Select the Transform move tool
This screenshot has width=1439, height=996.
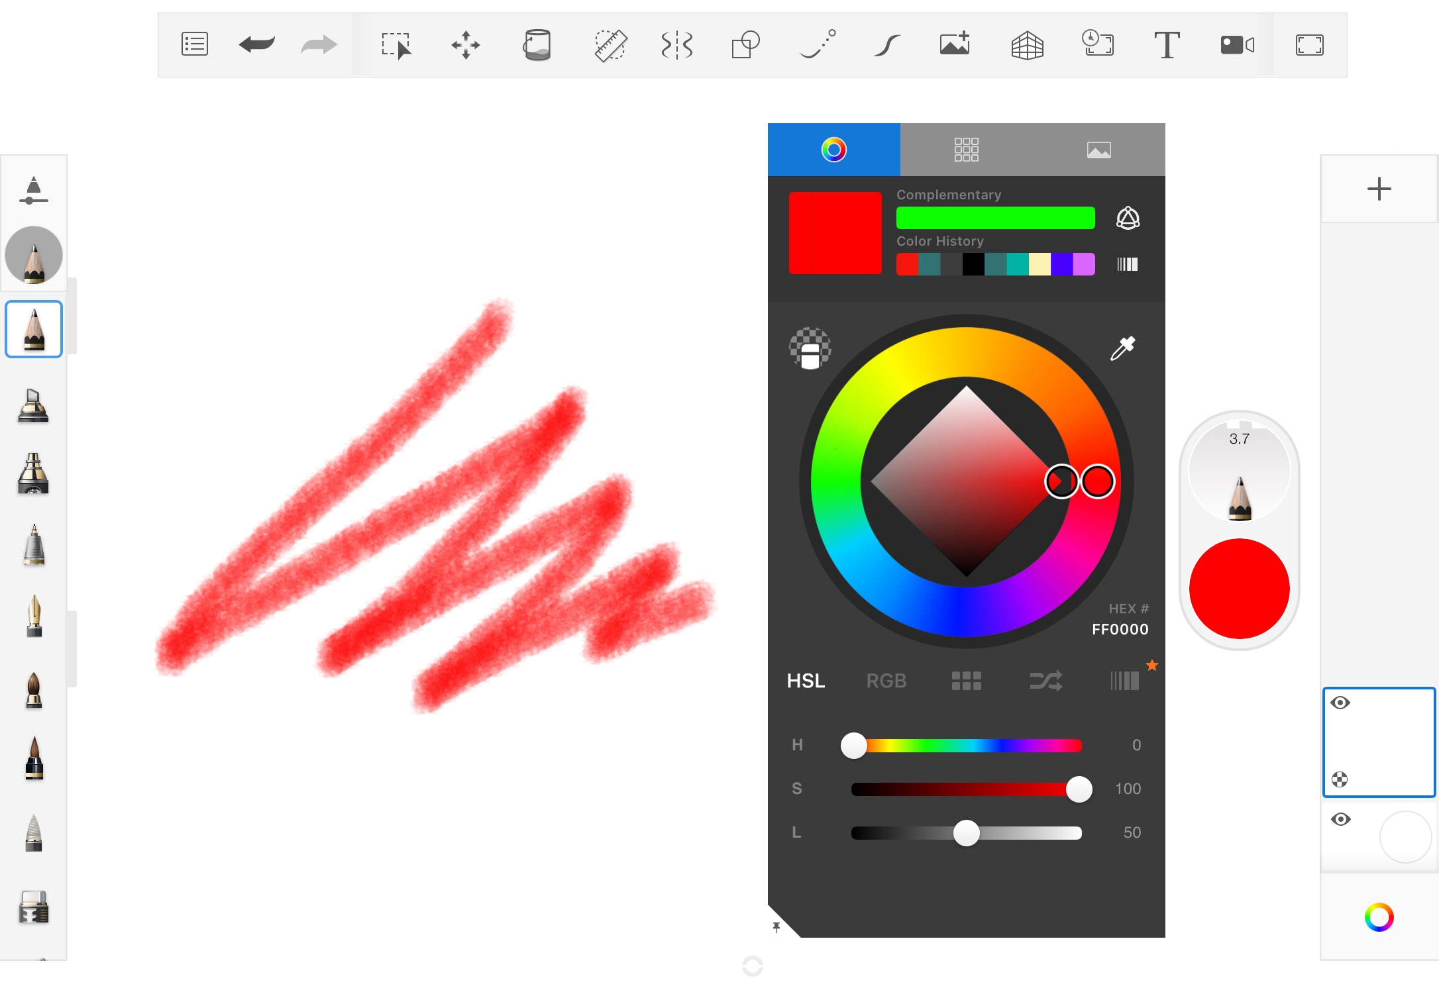pyautogui.click(x=465, y=45)
